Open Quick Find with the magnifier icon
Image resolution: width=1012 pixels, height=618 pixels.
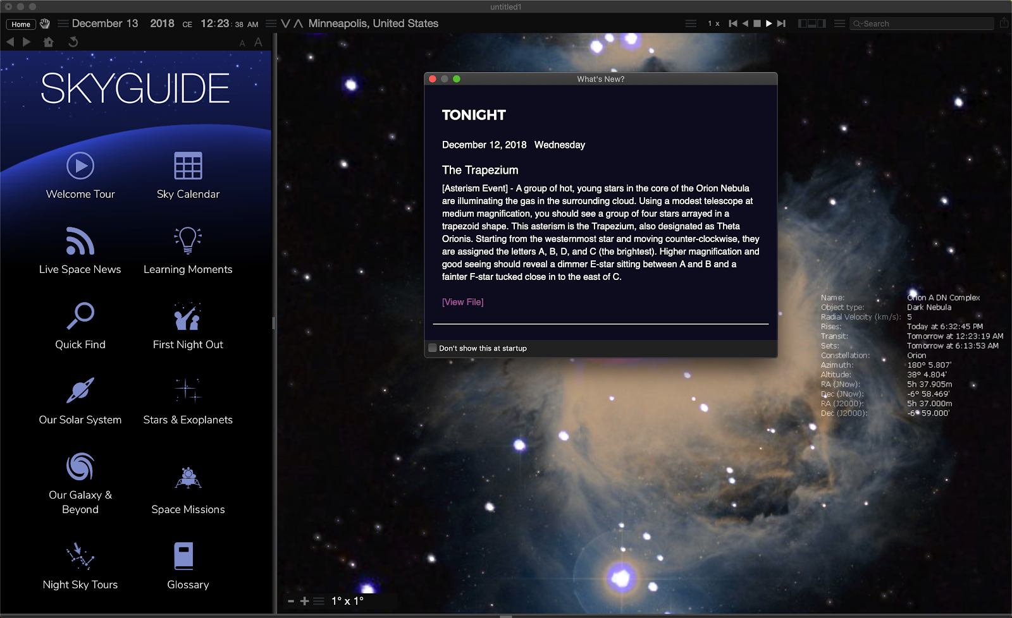pyautogui.click(x=80, y=317)
